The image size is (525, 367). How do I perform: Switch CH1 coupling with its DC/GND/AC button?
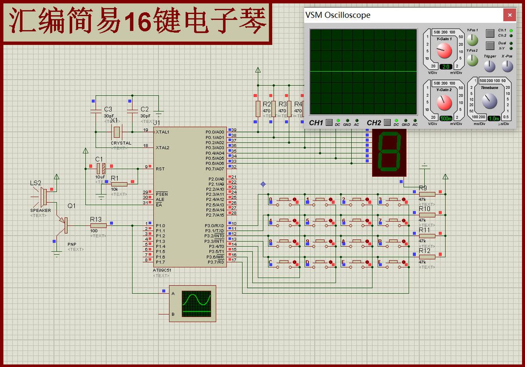click(x=329, y=123)
